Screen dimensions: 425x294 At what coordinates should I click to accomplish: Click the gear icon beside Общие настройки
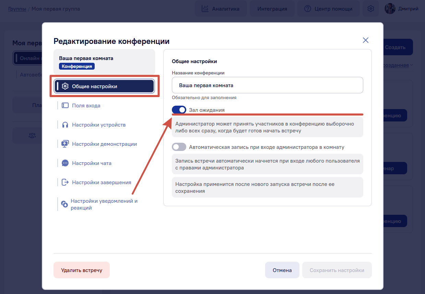[x=65, y=86]
